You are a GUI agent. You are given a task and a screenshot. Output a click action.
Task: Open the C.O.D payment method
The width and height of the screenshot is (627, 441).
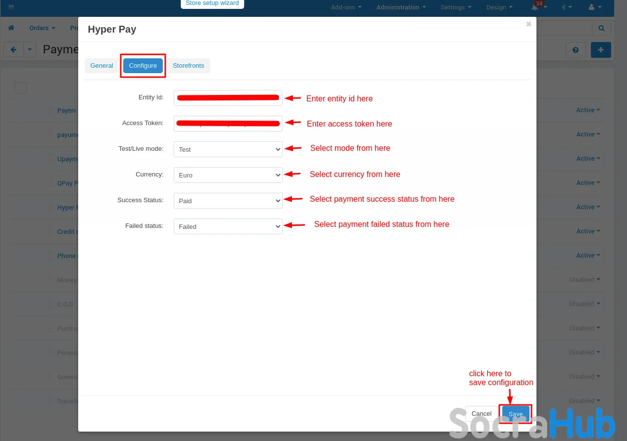[65, 305]
